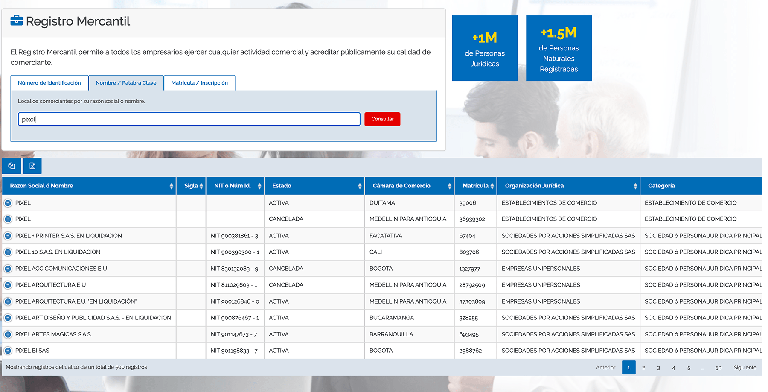Sort by NIT o Núm Id. column

click(235, 186)
